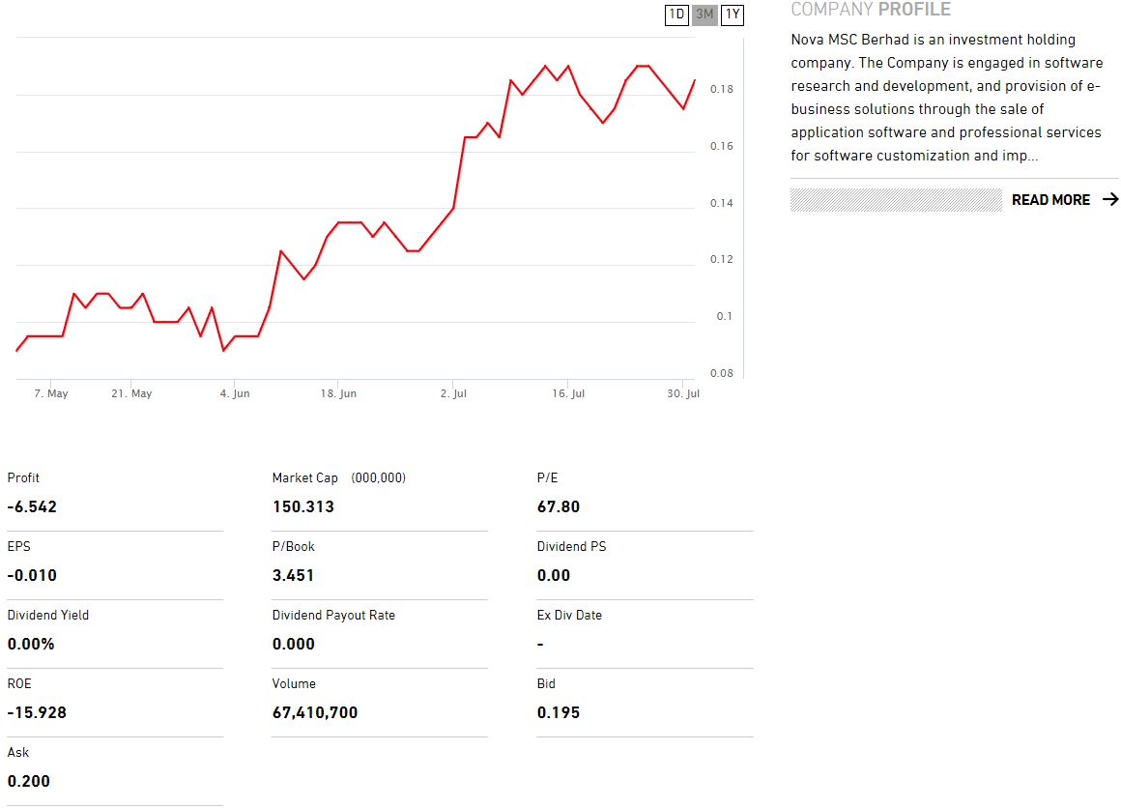Click the 30. Jul date on chart axis
This screenshot has height=808, width=1121.
684,394
